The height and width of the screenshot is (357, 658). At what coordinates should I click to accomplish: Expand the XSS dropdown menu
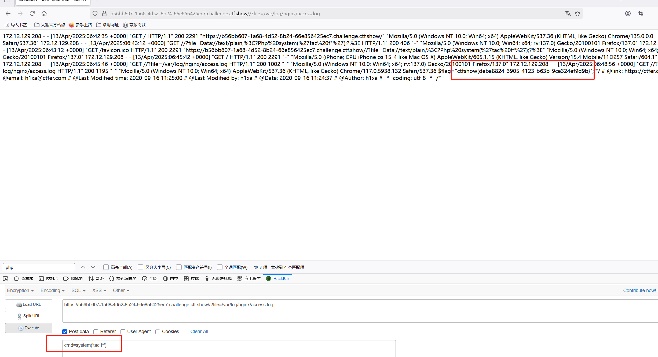point(99,290)
